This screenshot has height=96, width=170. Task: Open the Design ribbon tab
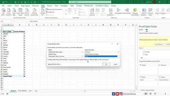113,6
